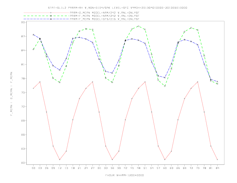Viewport: 237px width, 183px height.
Task: Click the x-axis forecast hour label 36
Action: pyautogui.click(x=112, y=168)
